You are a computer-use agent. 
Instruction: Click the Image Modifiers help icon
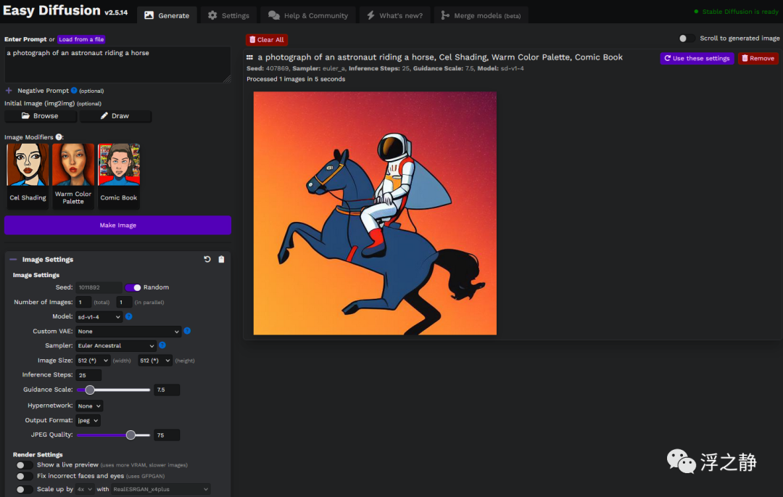(x=59, y=137)
